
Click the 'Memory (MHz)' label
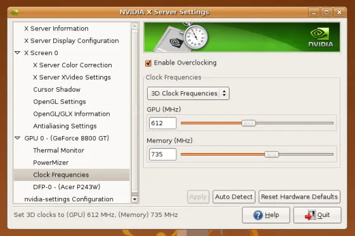click(x=170, y=141)
